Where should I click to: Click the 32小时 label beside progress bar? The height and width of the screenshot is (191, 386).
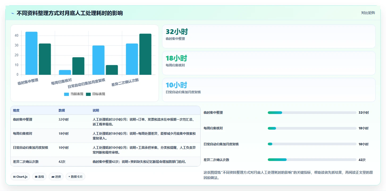(364, 113)
